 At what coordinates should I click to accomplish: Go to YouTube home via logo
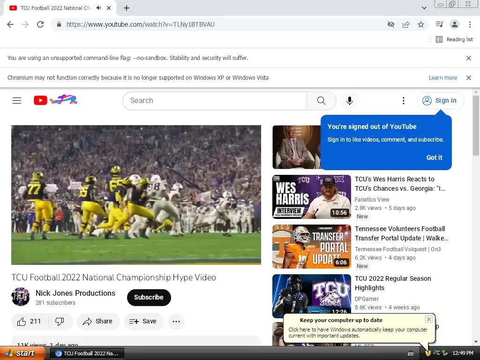pyautogui.click(x=55, y=100)
